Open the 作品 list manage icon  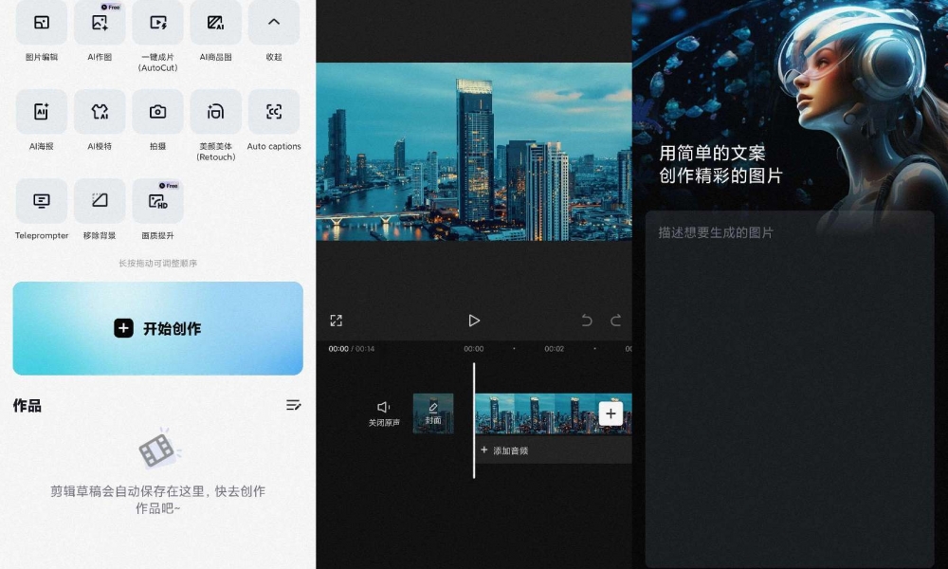(293, 405)
